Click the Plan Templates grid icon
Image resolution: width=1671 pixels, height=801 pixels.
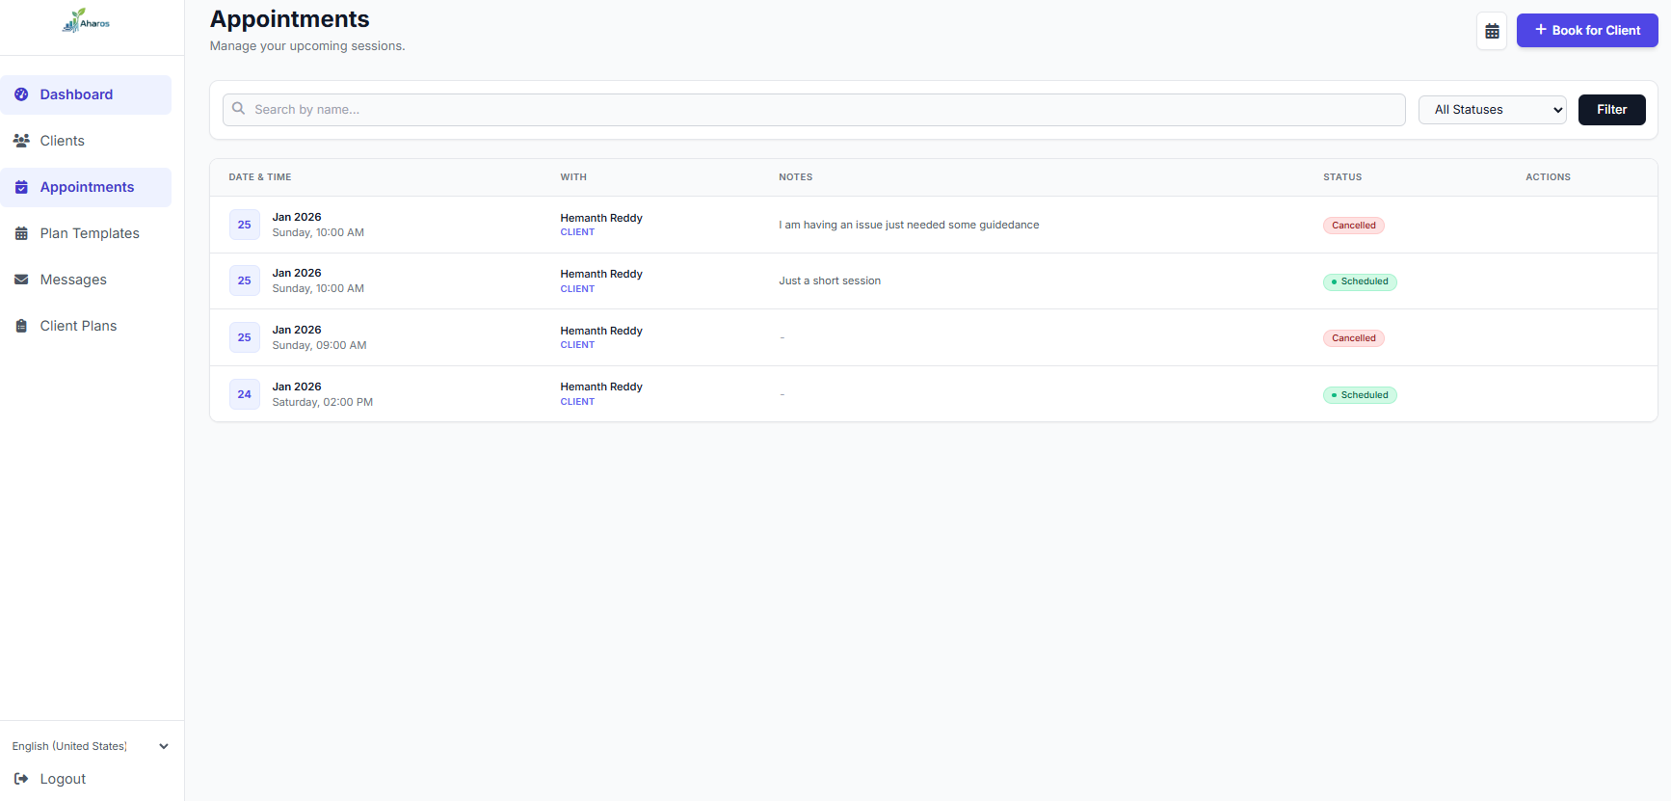(x=21, y=233)
